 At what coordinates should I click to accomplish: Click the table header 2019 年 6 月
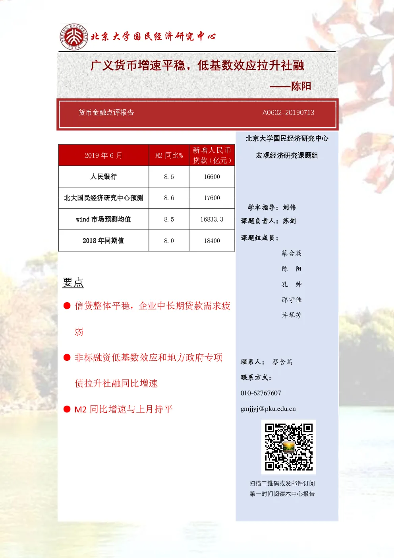[x=103, y=156]
